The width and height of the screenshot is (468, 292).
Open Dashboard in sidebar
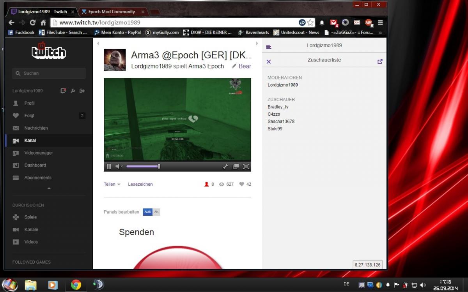pos(35,165)
